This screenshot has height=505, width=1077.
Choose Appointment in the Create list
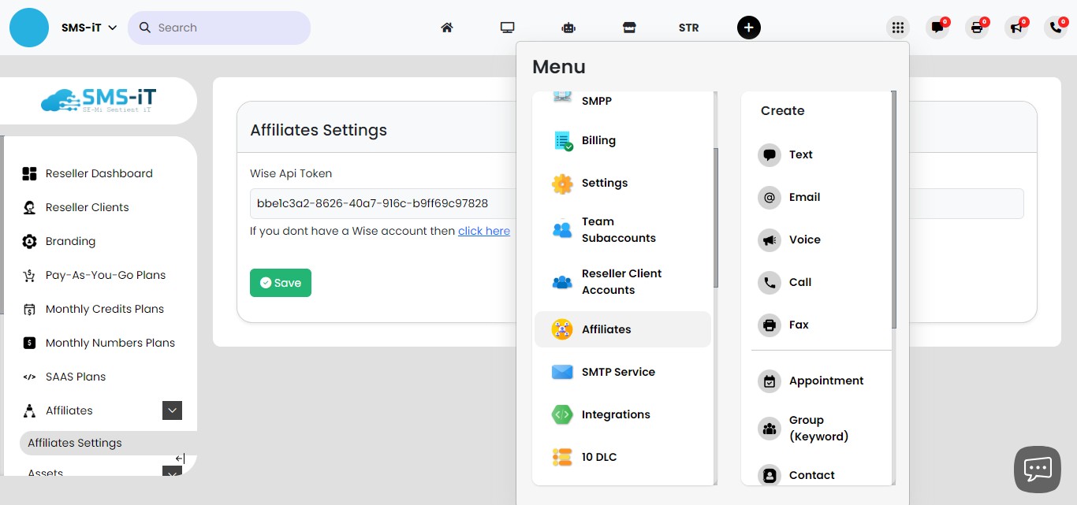pyautogui.click(x=825, y=381)
